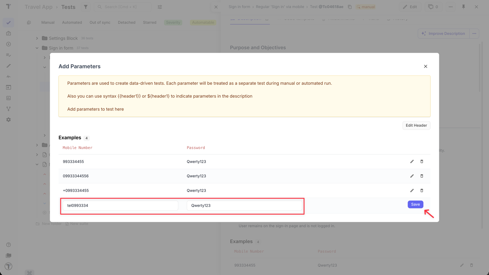This screenshot has width=489, height=275.
Task: Click the Mobile Number input containing tel0993334
Action: (x=120, y=205)
